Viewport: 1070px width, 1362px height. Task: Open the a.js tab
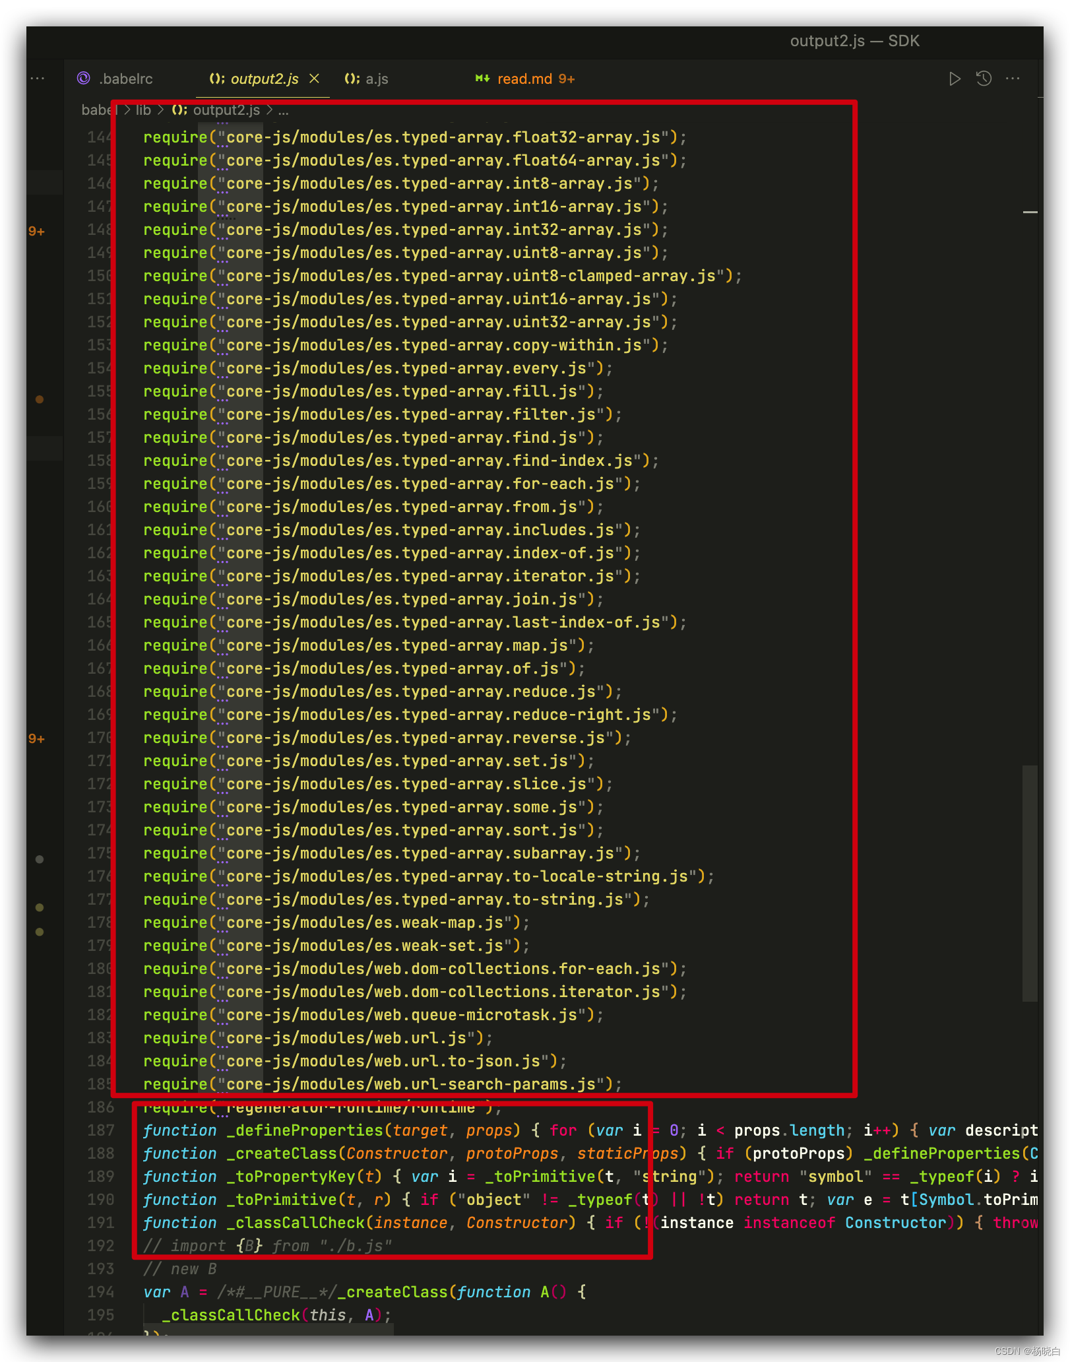pos(377,79)
